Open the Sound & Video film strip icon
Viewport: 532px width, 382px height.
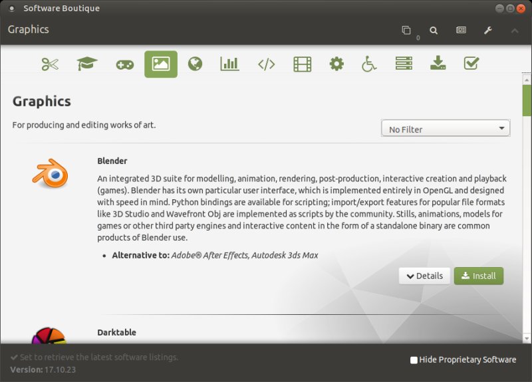point(303,64)
